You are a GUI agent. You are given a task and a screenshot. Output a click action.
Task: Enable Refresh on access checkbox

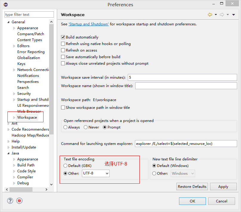[63, 50]
